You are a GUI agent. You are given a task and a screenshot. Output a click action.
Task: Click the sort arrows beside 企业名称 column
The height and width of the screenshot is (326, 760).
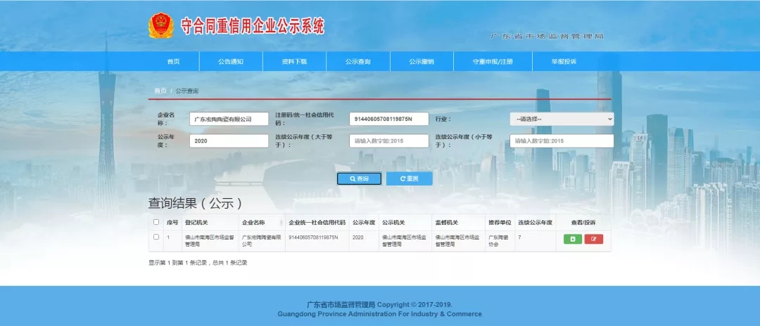pyautogui.click(x=281, y=223)
